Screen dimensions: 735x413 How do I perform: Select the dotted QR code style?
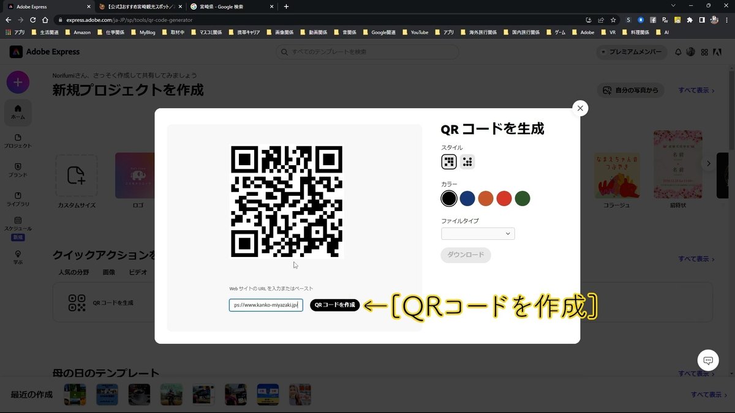[x=467, y=162]
